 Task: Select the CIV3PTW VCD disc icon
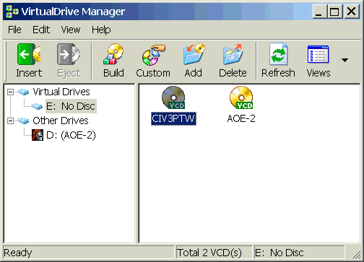pyautogui.click(x=173, y=97)
